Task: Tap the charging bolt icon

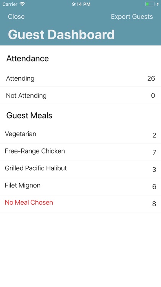Action: (158, 4)
